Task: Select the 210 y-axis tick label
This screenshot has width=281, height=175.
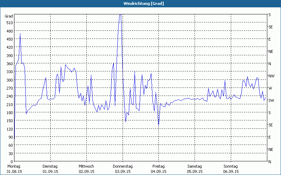Action: coord(9,104)
